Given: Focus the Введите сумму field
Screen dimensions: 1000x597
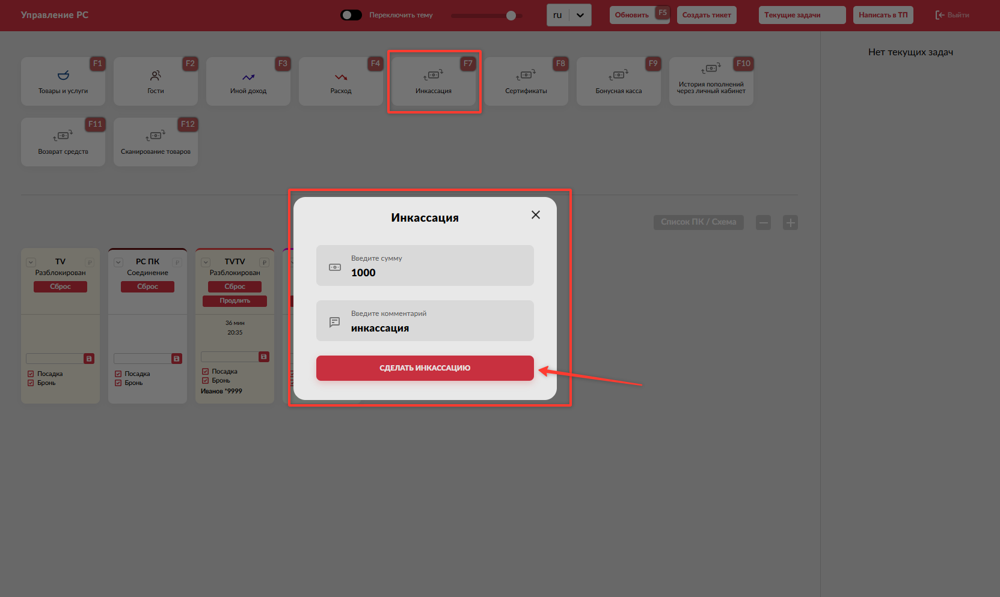Looking at the screenshot, I should coord(425,265).
